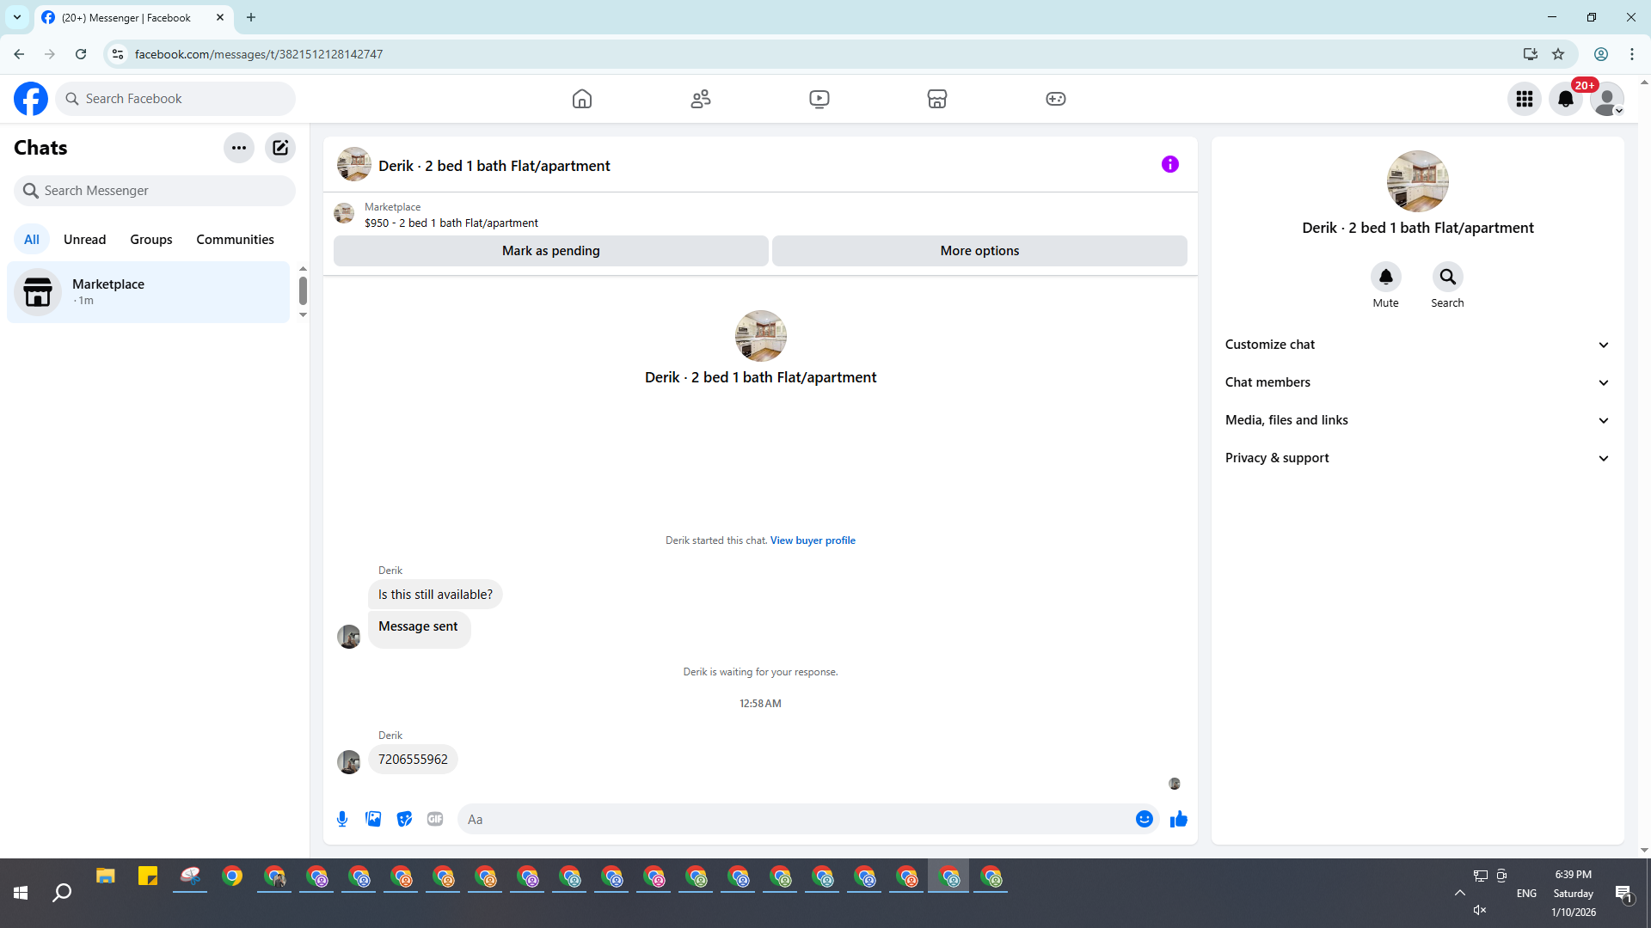Switch to the Unread tab

click(84, 240)
